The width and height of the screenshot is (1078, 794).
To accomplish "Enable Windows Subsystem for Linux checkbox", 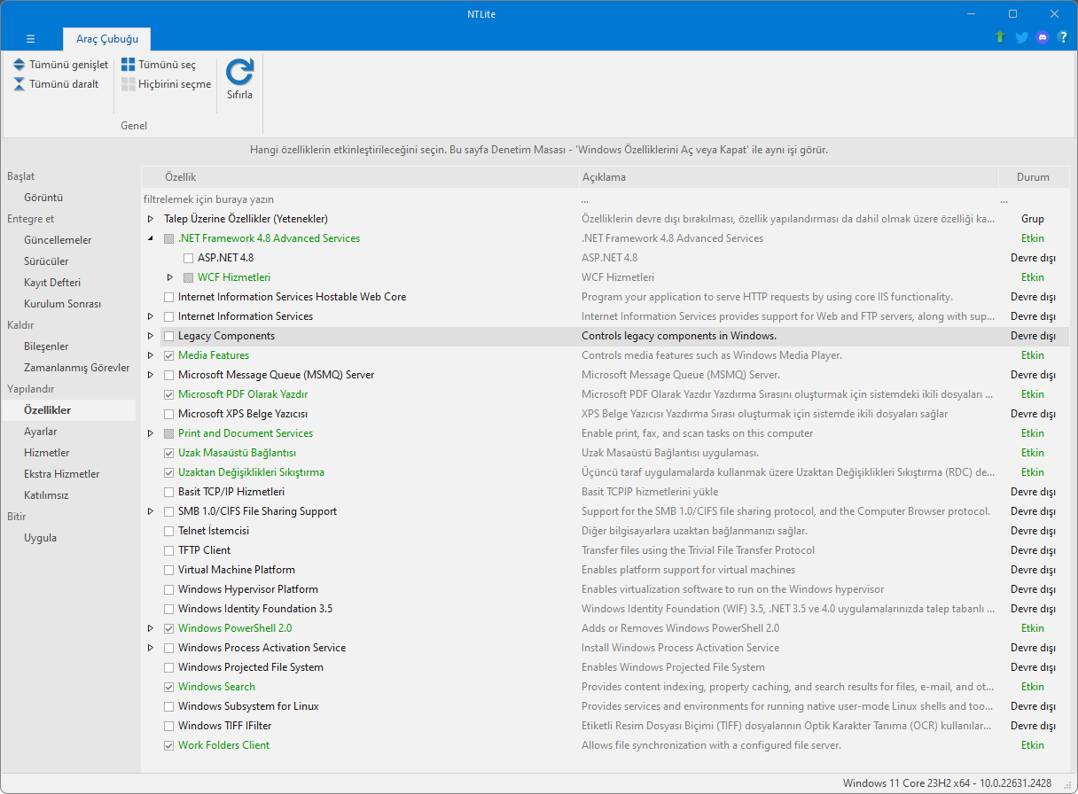I will pyautogui.click(x=169, y=706).
